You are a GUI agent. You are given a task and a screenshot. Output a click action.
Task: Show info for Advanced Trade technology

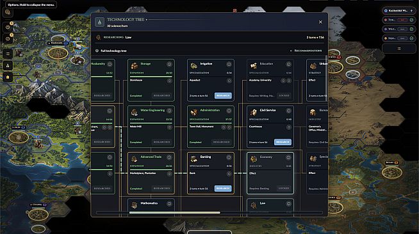click(x=169, y=157)
